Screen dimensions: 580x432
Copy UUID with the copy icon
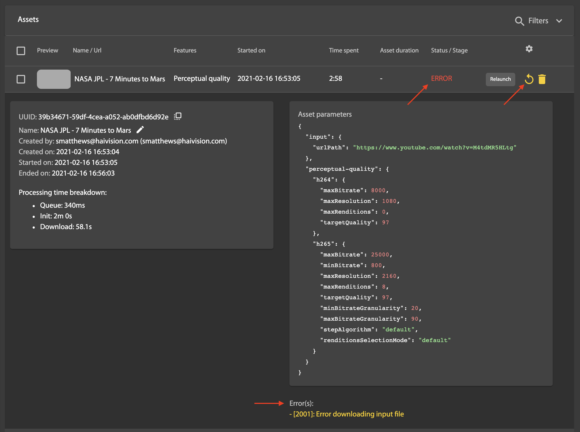178,116
